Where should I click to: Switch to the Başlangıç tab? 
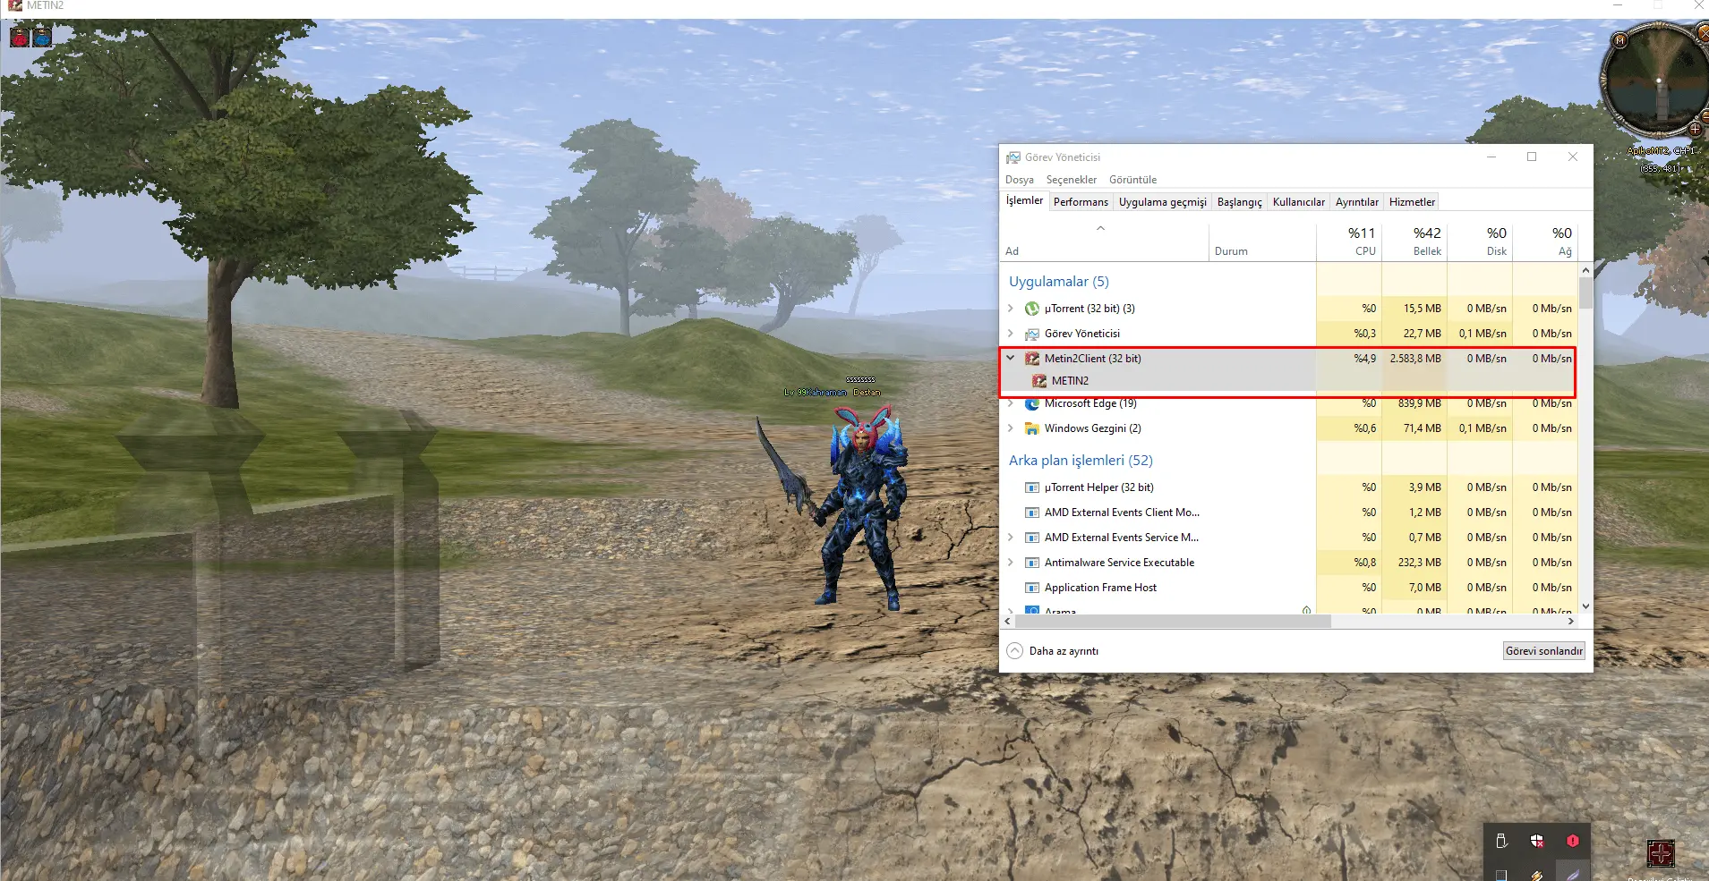click(x=1239, y=202)
